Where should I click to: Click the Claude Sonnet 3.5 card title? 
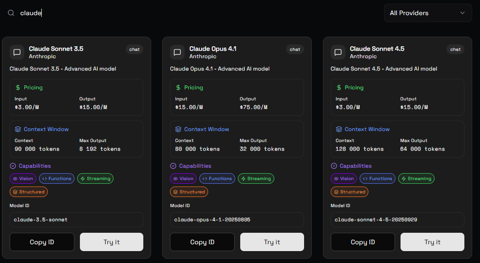(56, 49)
